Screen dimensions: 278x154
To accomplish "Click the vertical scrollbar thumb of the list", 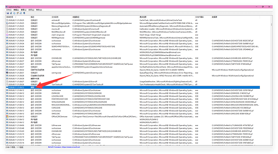I will coord(271,25).
